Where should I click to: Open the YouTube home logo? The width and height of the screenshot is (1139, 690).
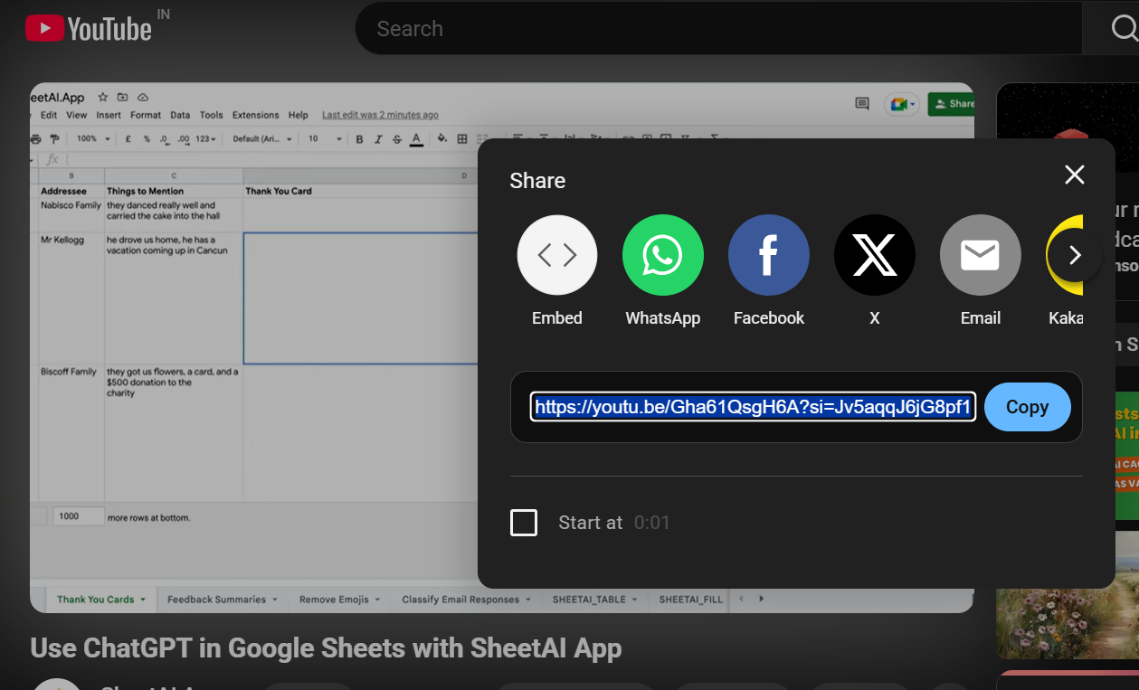click(89, 28)
